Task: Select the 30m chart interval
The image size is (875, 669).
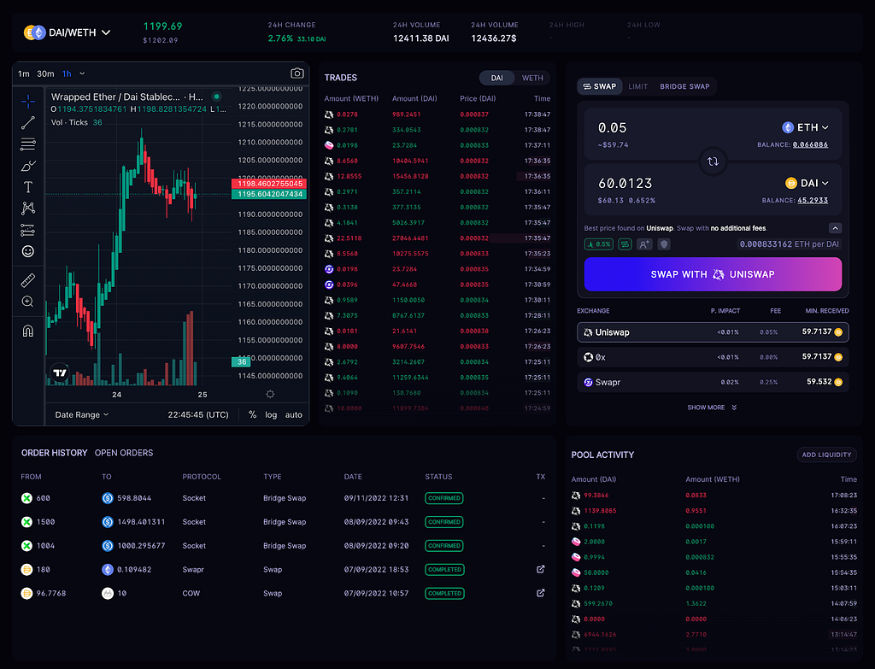Action: [x=46, y=73]
